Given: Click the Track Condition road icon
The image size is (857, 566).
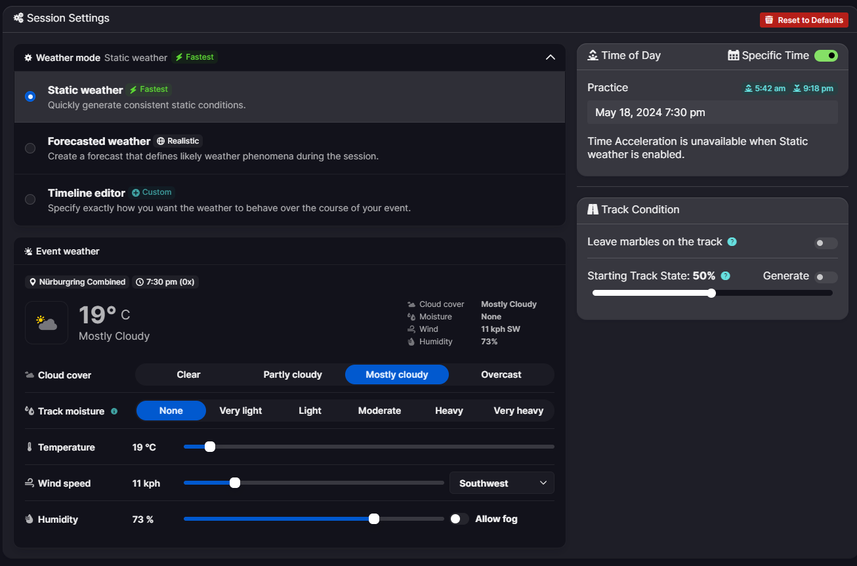Looking at the screenshot, I should [x=593, y=209].
